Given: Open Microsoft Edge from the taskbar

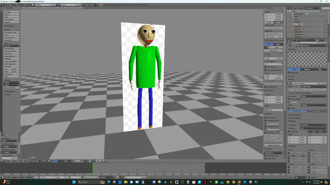Looking at the screenshot, I should 109,182.
